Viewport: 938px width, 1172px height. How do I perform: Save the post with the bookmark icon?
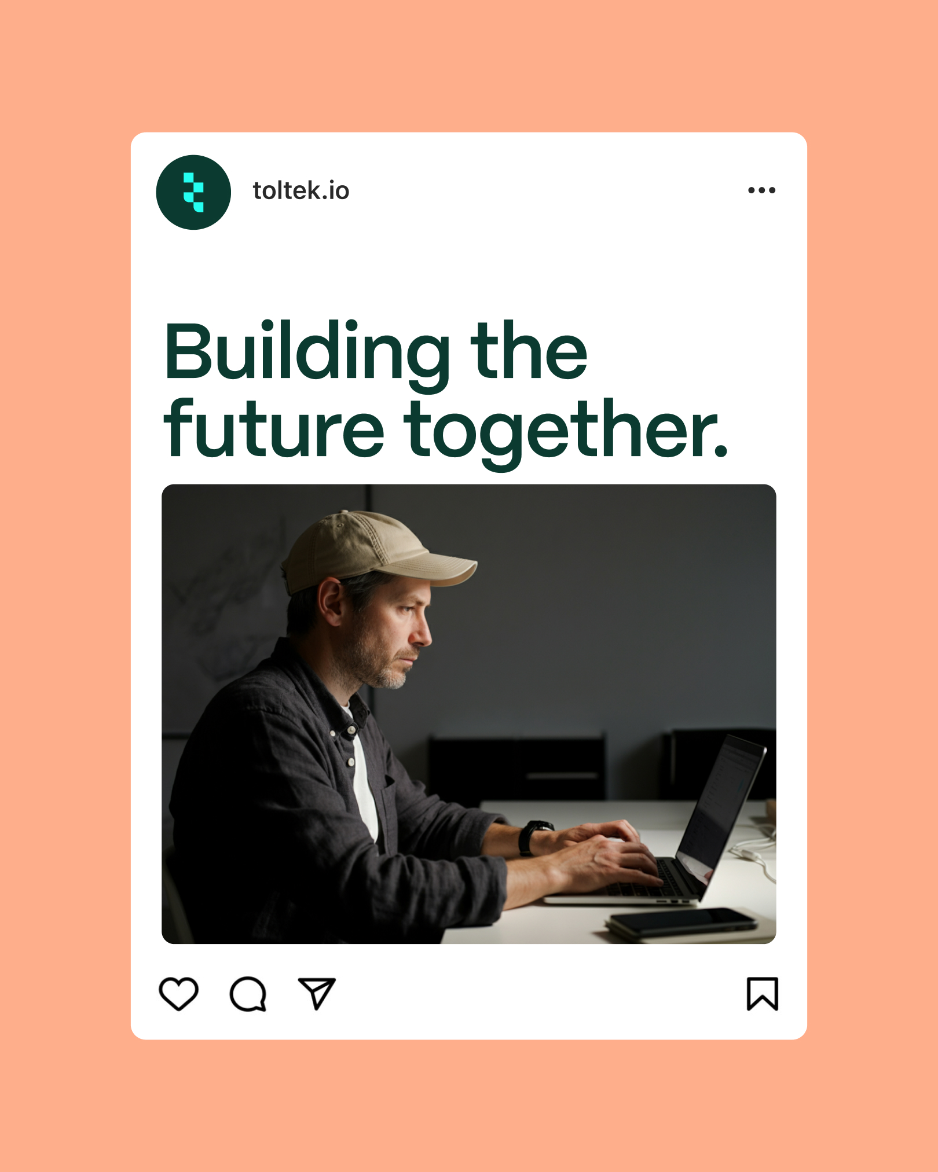tap(763, 994)
